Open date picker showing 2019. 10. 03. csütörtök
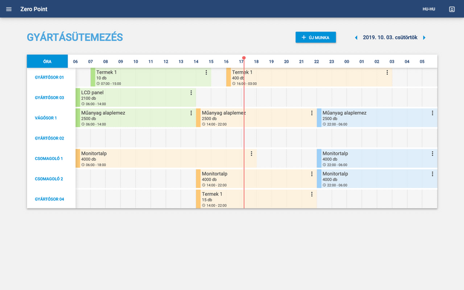The height and width of the screenshot is (290, 464). click(x=390, y=37)
